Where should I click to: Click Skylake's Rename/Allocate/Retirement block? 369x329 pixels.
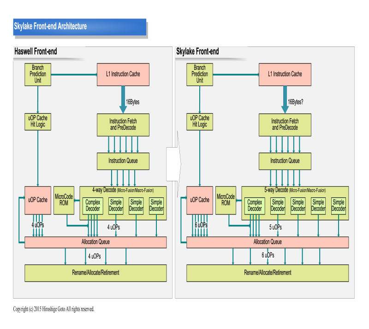point(268,273)
